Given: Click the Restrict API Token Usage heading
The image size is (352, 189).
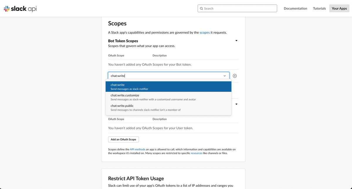Looking at the screenshot, I should click(x=136, y=178).
